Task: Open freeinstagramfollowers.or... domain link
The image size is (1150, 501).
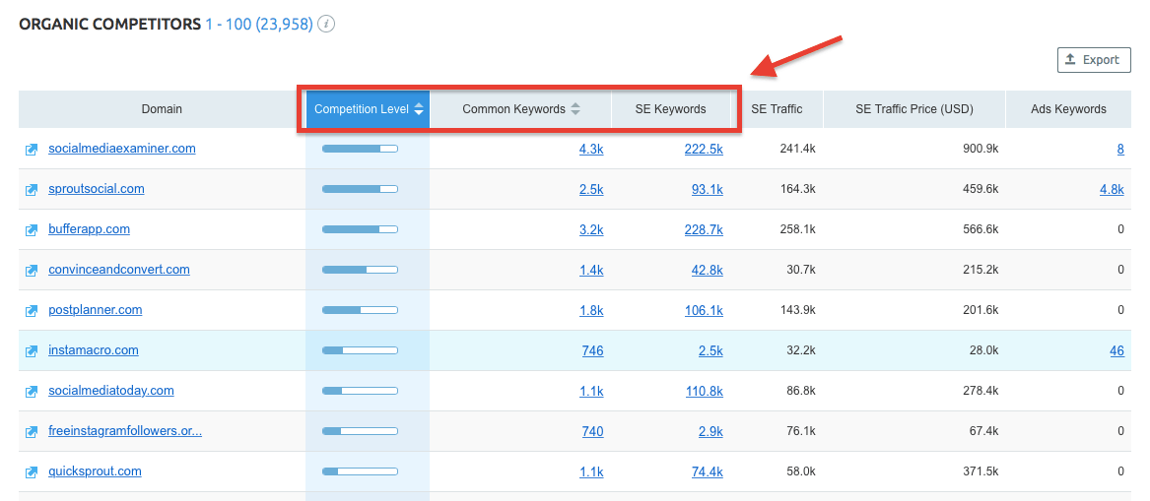Action: [125, 431]
